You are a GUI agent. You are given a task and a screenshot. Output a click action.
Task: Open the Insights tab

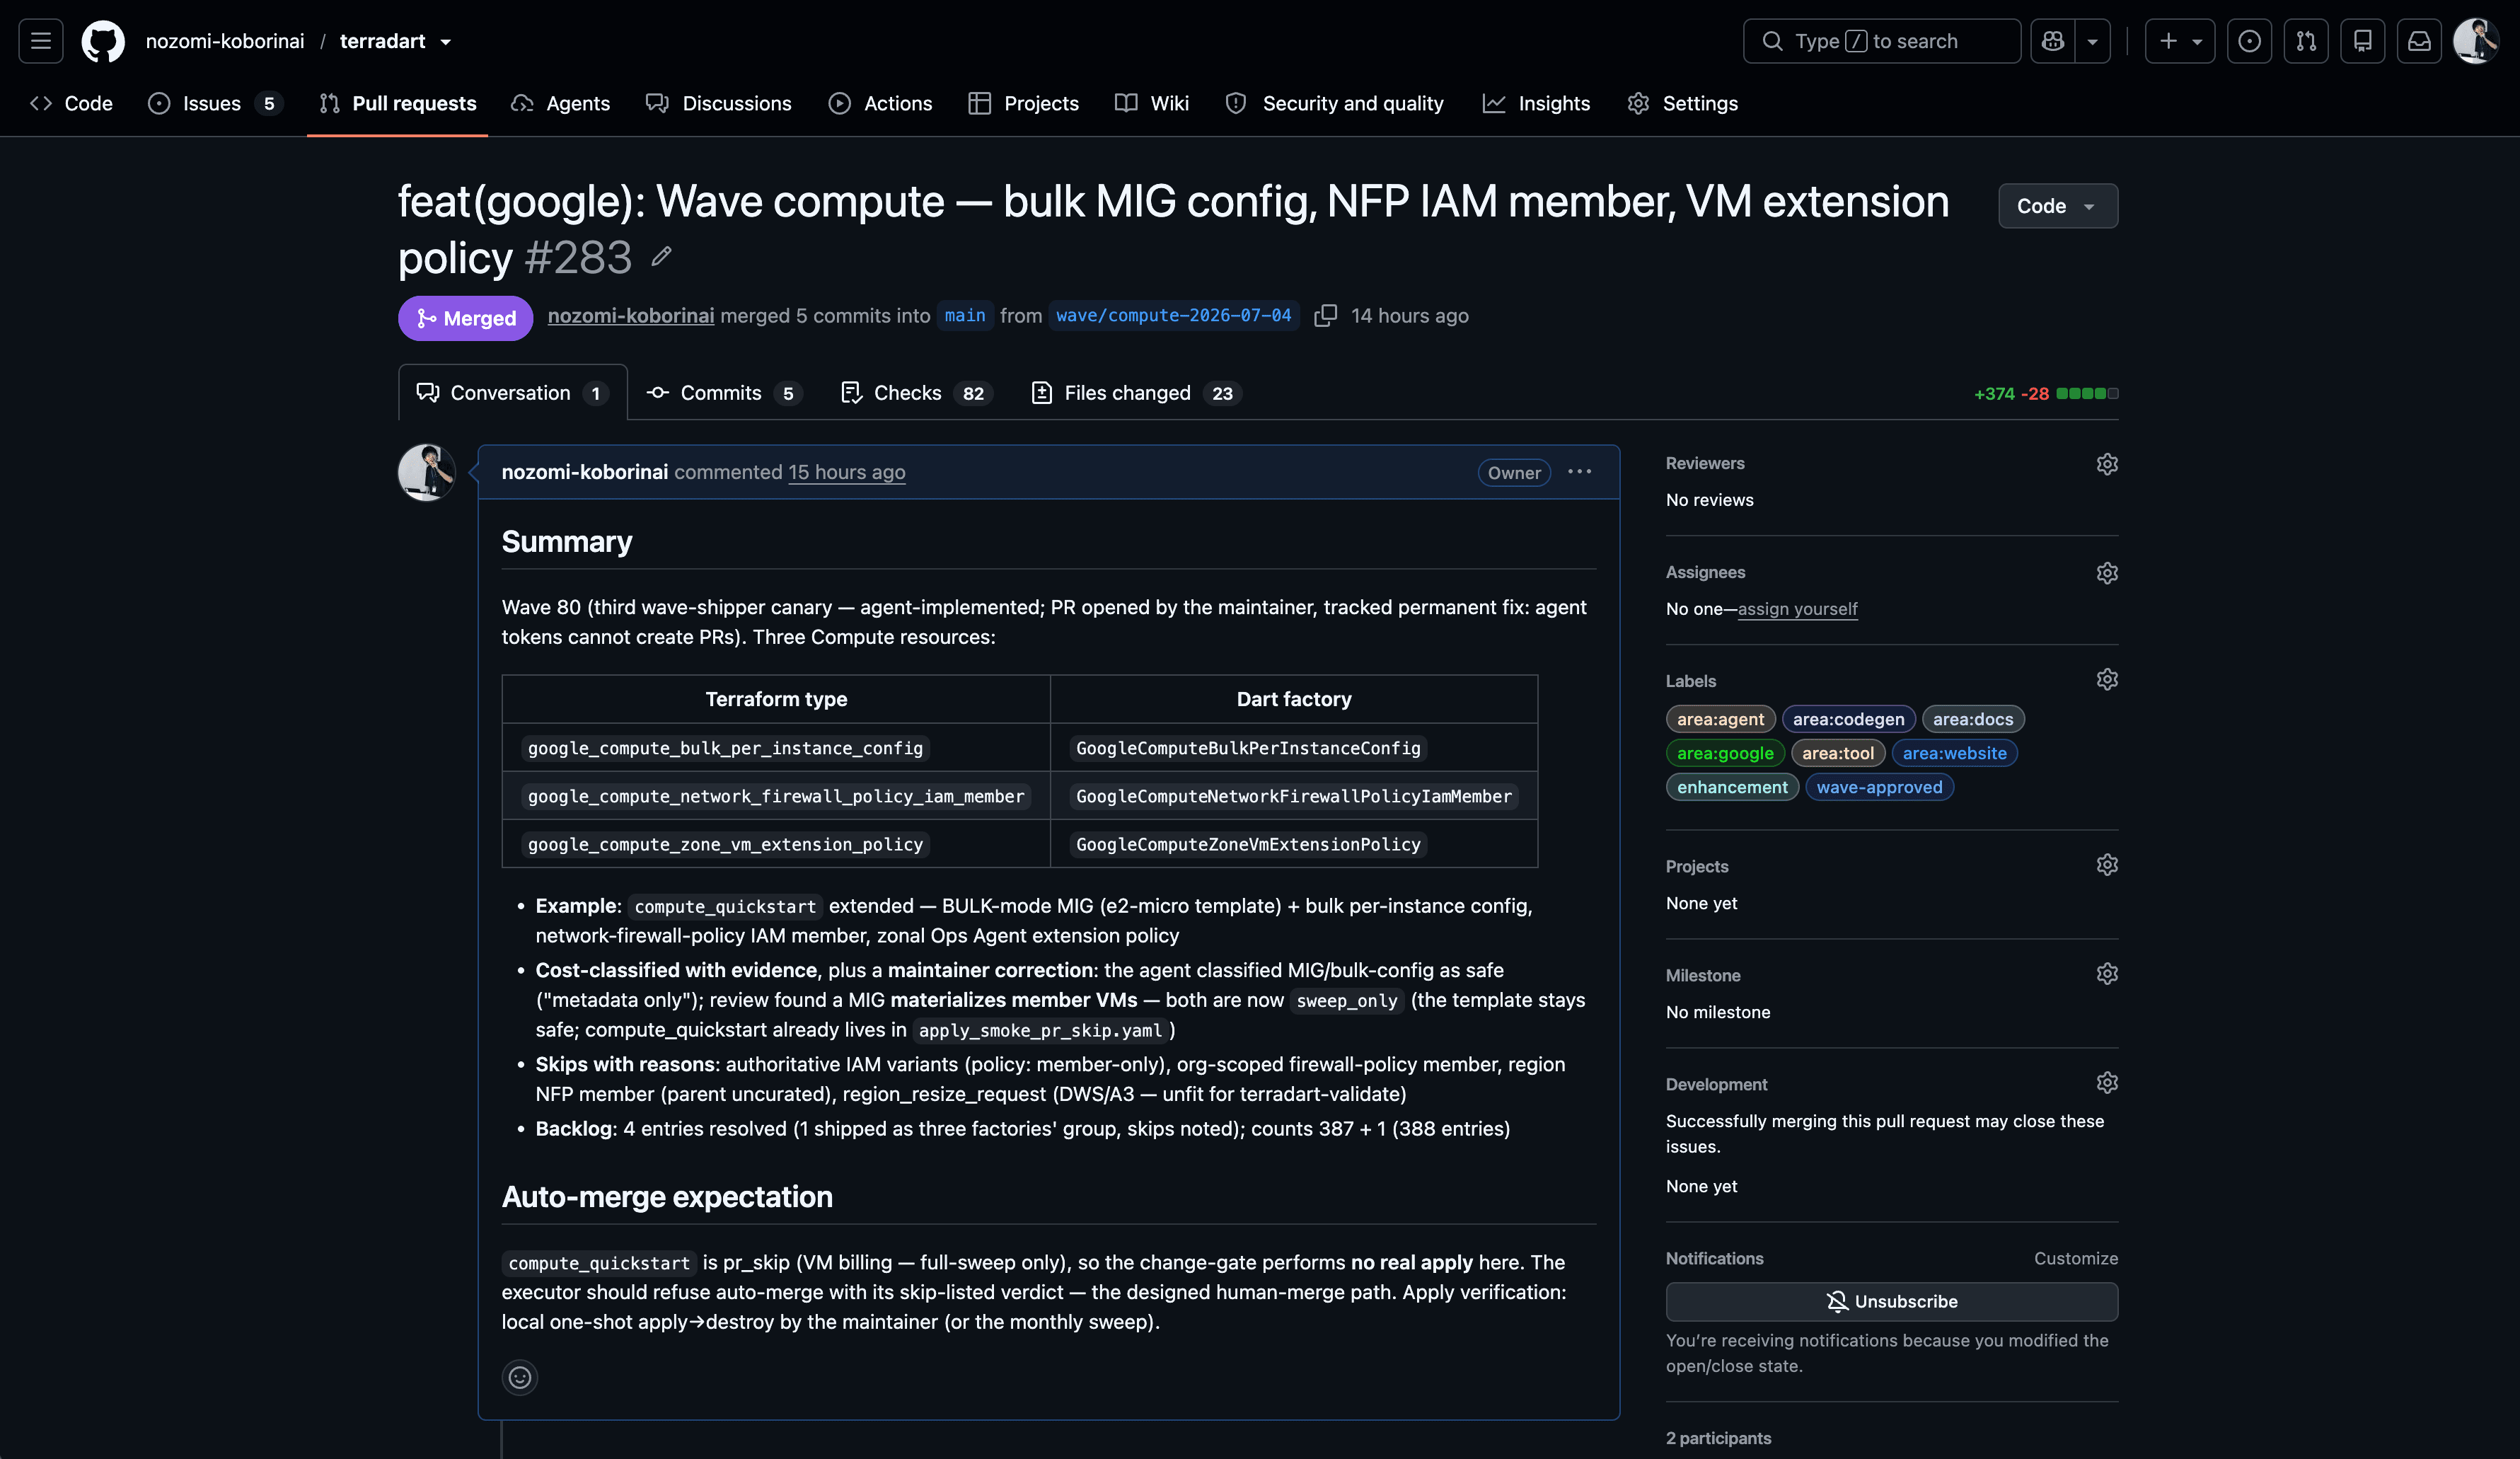point(1537,103)
